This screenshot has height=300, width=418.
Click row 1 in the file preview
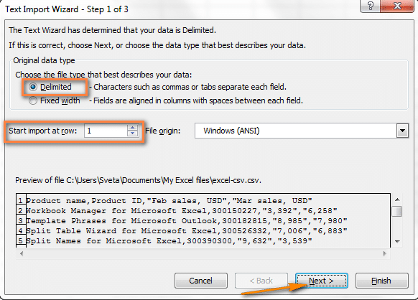click(x=169, y=201)
